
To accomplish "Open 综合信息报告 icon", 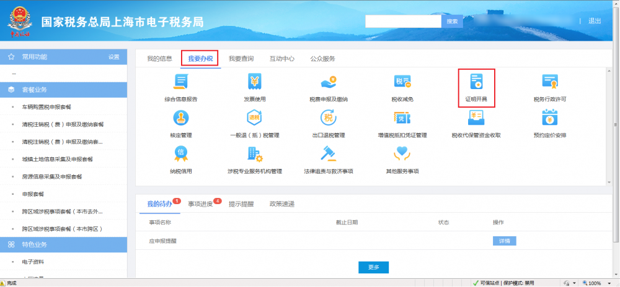I will [180, 82].
